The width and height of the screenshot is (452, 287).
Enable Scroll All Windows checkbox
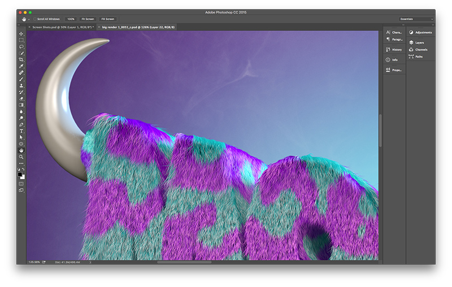click(34, 19)
